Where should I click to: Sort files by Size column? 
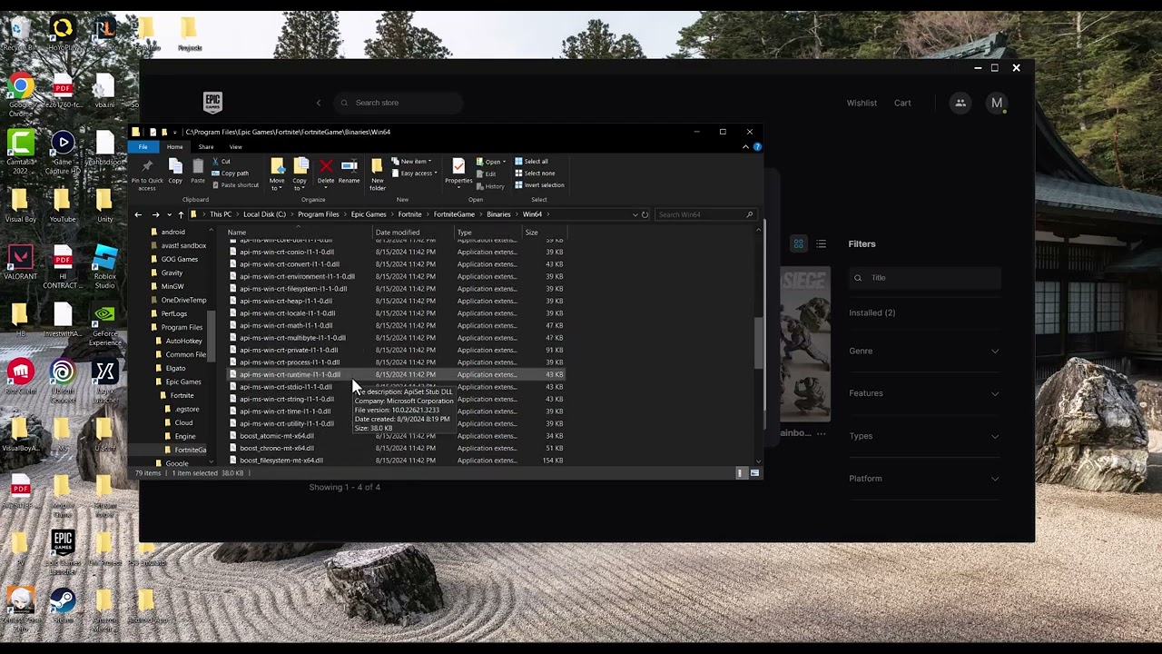[x=531, y=233]
